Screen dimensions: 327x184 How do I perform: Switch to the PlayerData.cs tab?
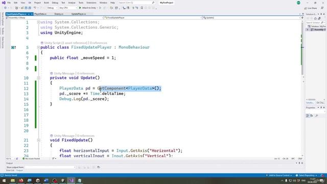click(40, 14)
